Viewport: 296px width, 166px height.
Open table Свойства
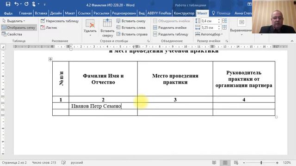tap(12, 34)
